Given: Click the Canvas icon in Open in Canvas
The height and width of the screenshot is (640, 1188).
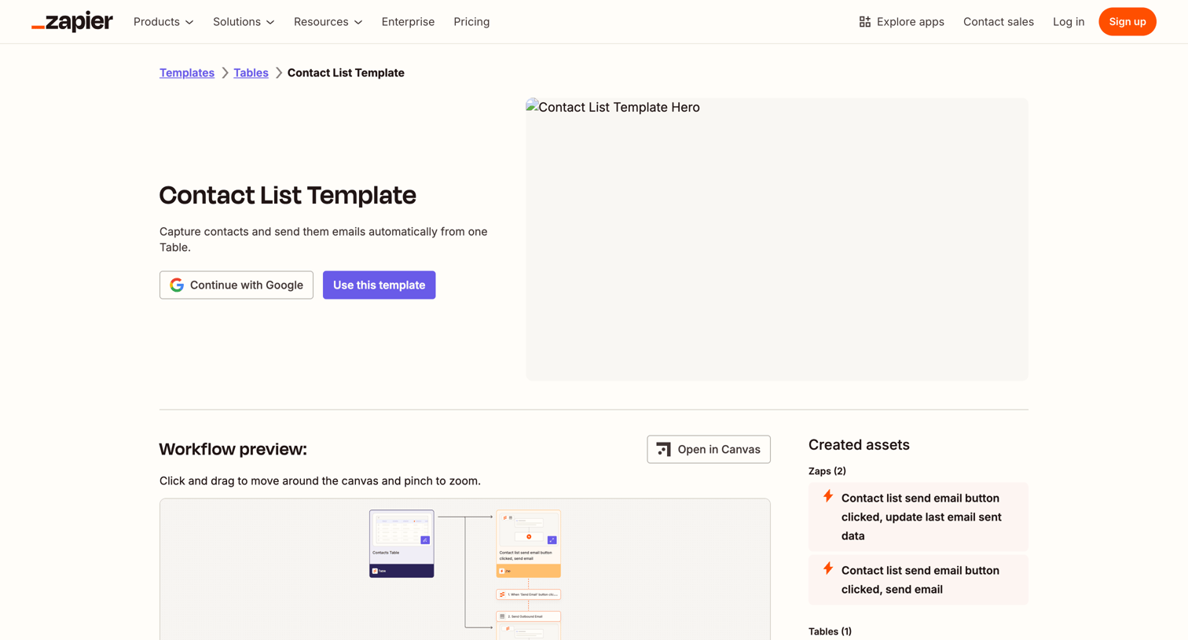Looking at the screenshot, I should point(664,449).
